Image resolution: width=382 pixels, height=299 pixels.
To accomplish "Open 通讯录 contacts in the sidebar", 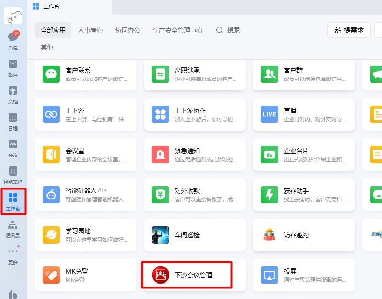I will (13, 228).
